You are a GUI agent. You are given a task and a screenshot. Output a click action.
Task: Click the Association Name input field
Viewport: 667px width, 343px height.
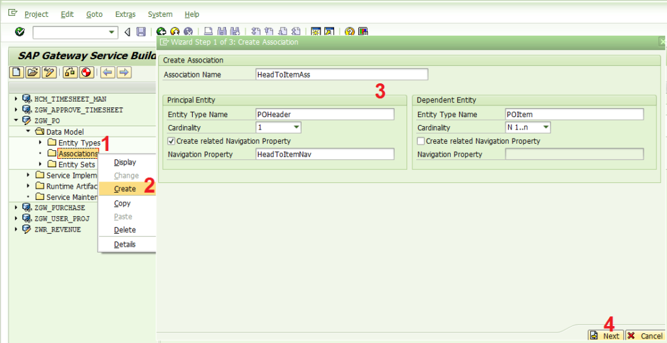(341, 74)
